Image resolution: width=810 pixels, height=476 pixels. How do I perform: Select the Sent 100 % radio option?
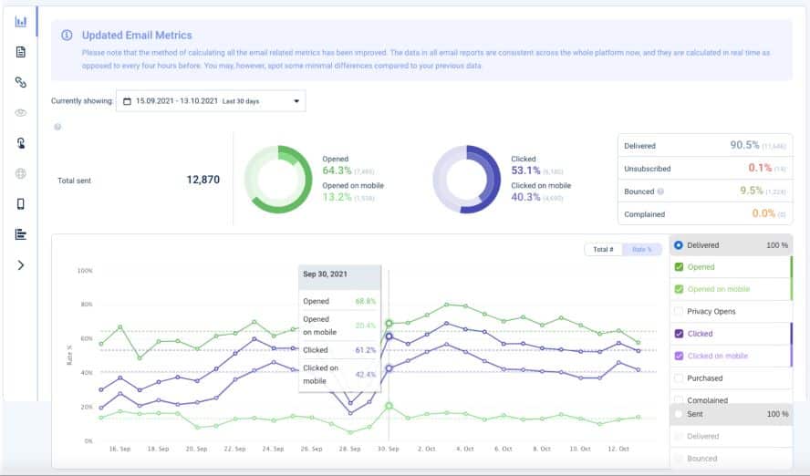point(679,414)
